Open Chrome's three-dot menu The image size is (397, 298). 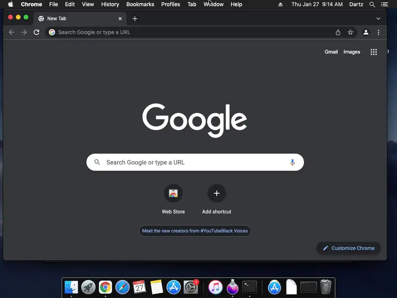pos(378,32)
